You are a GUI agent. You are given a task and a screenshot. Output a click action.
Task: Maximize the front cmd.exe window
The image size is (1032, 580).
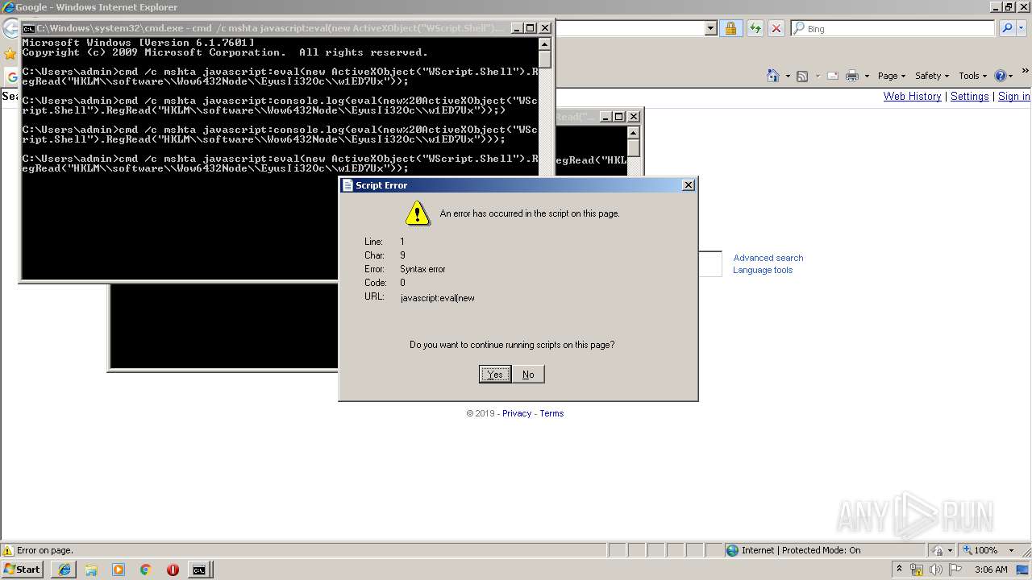(x=531, y=28)
